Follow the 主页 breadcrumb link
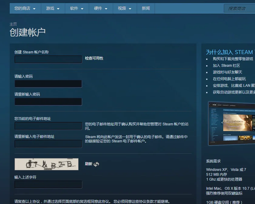This screenshot has width=255, height=204. click(x=13, y=24)
